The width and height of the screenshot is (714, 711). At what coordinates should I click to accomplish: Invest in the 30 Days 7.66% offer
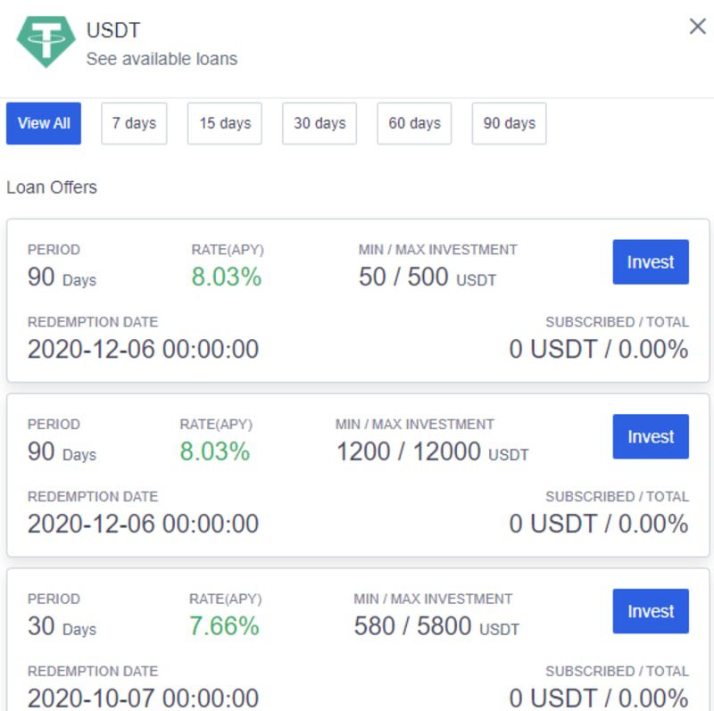tap(651, 611)
